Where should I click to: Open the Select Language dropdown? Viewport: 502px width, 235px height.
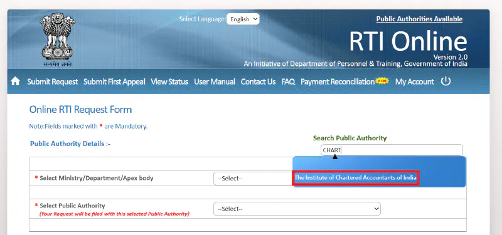243,19
